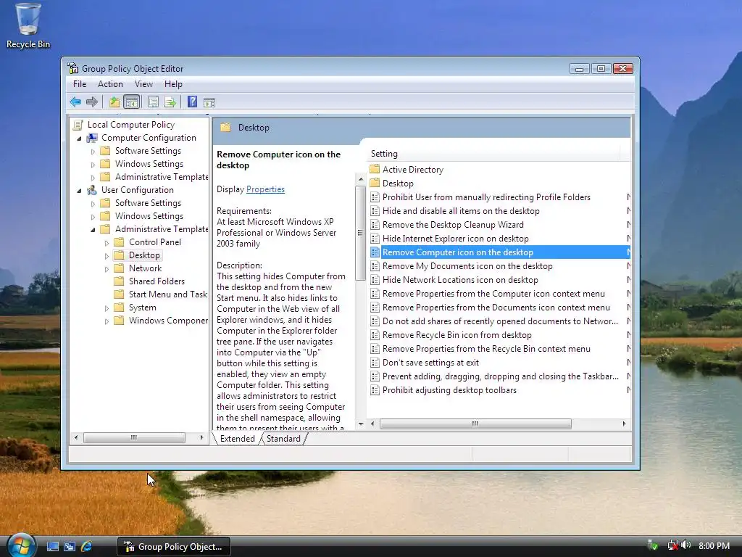Click the Forward arrow toolbar icon
The height and width of the screenshot is (557, 742).
pos(92,102)
